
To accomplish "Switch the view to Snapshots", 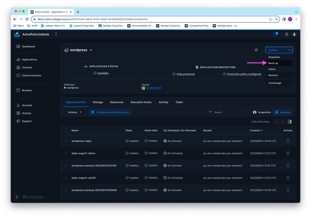I will pyautogui.click(x=262, y=112).
